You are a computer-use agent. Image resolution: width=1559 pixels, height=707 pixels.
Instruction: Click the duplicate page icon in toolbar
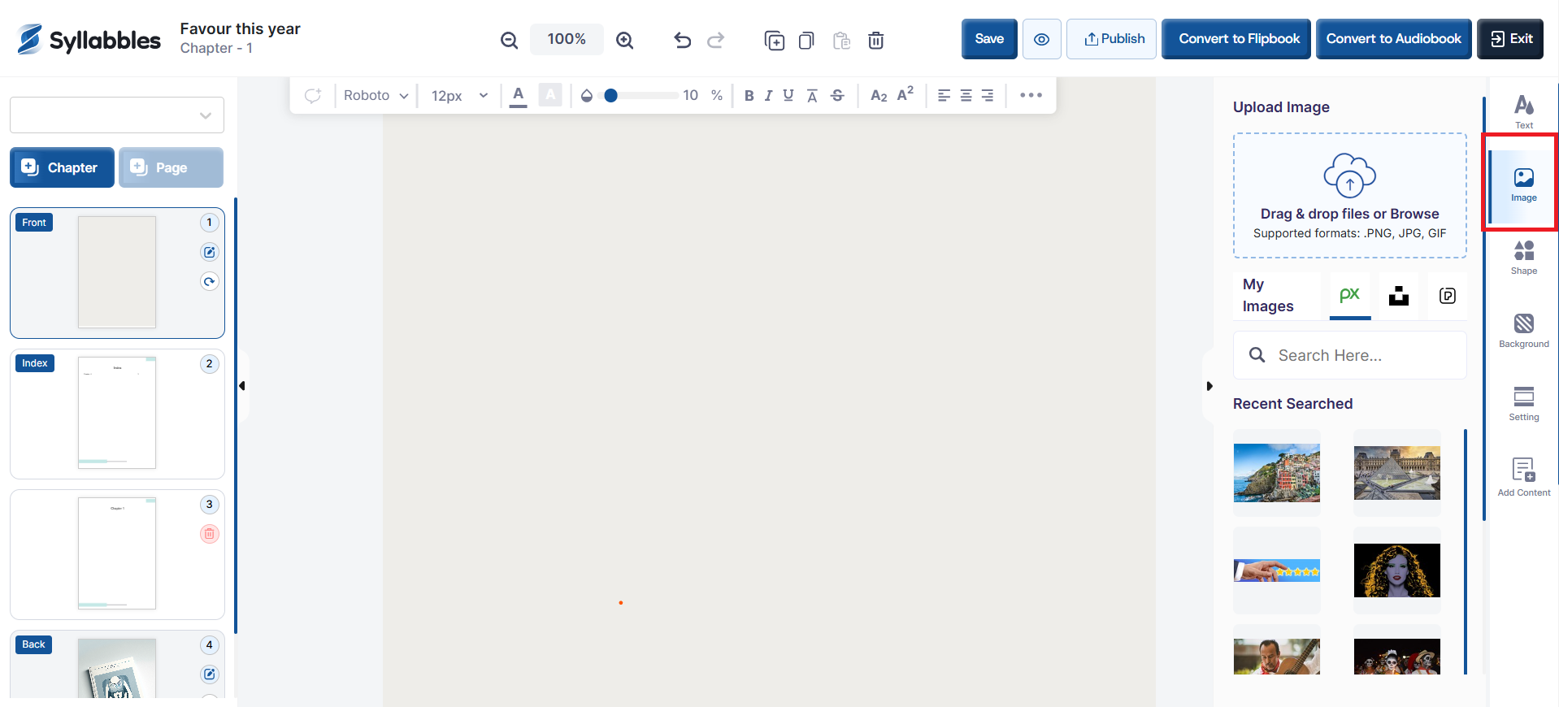click(774, 40)
